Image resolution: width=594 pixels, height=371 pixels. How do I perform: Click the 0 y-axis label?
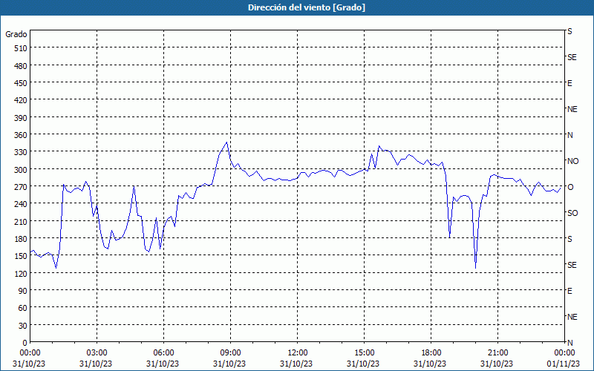coord(25,343)
